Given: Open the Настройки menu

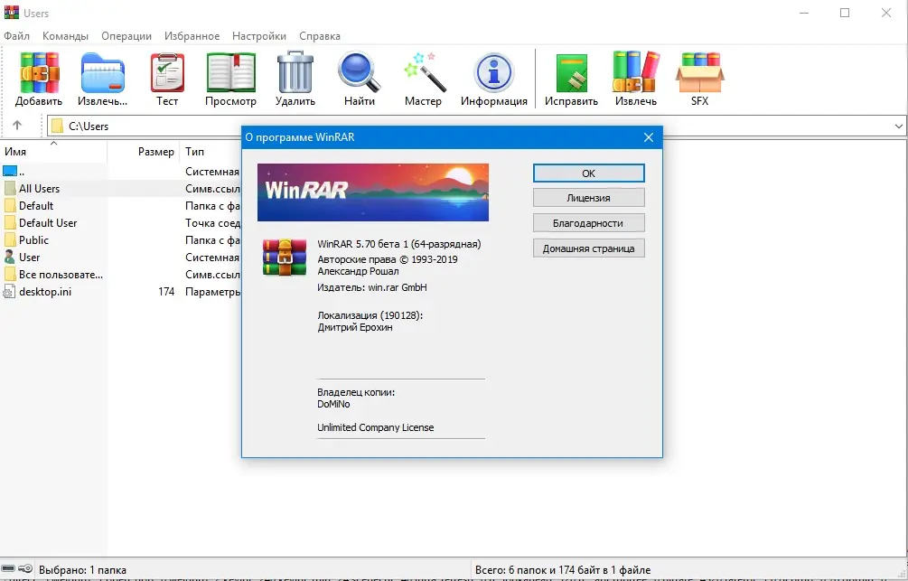Looking at the screenshot, I should point(258,36).
